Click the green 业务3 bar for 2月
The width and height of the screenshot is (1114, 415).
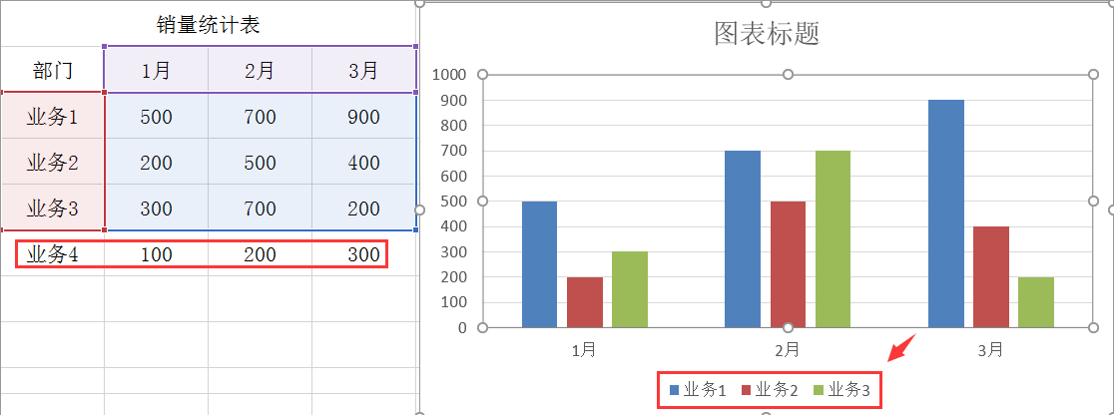pos(833,238)
